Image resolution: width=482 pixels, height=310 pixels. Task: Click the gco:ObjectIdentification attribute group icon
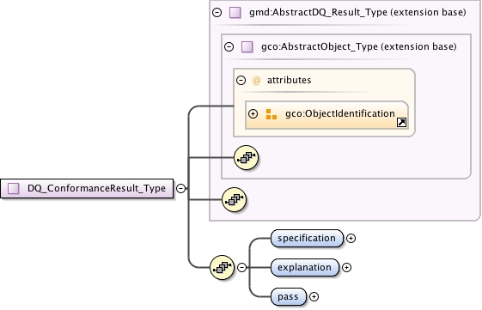tap(272, 114)
